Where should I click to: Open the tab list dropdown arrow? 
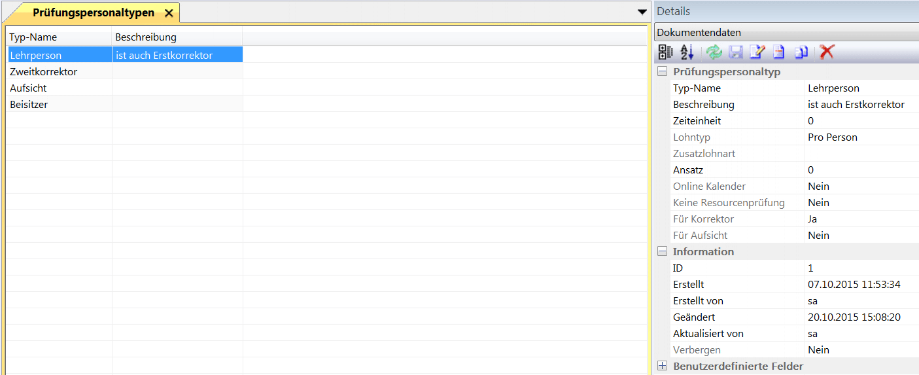coord(642,12)
